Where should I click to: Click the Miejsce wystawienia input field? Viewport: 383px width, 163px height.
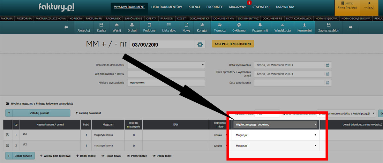point(166,83)
